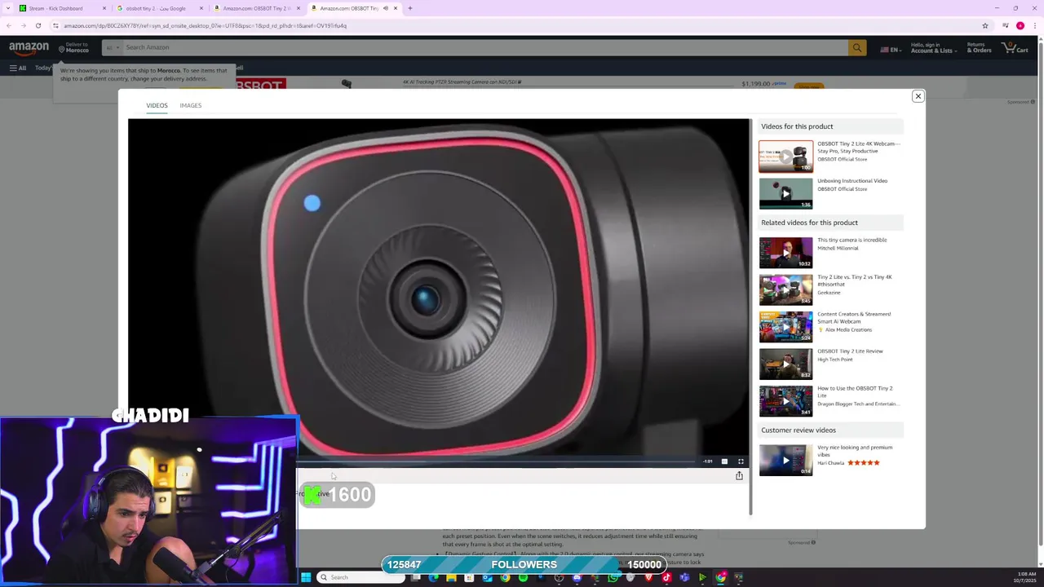The width and height of the screenshot is (1044, 587).
Task: Close the Google search tab
Action: tap(201, 8)
